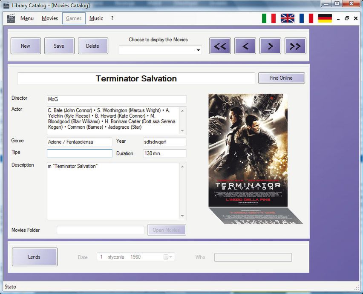Viewport: 363px width, 294px height.
Task: Click the Save button
Action: [59, 46]
